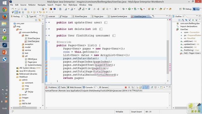The height and width of the screenshot is (114, 202).
Task: Select add(User) in Outline
Action: pyautogui.click(x=188, y=41)
